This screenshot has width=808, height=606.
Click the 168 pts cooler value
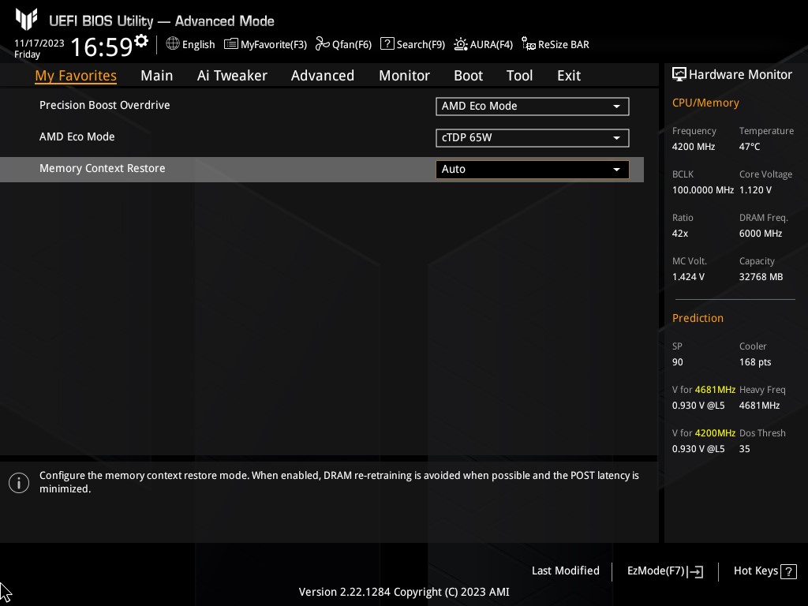(x=755, y=362)
